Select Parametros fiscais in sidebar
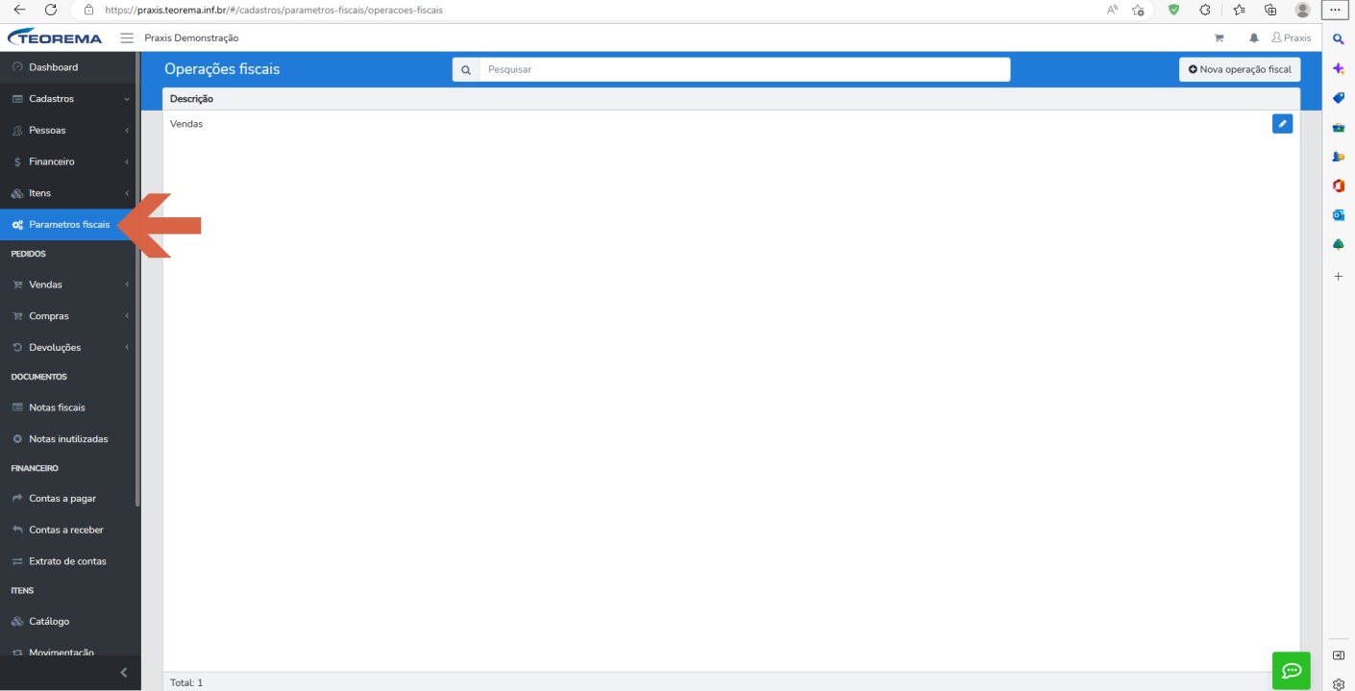 click(x=69, y=225)
